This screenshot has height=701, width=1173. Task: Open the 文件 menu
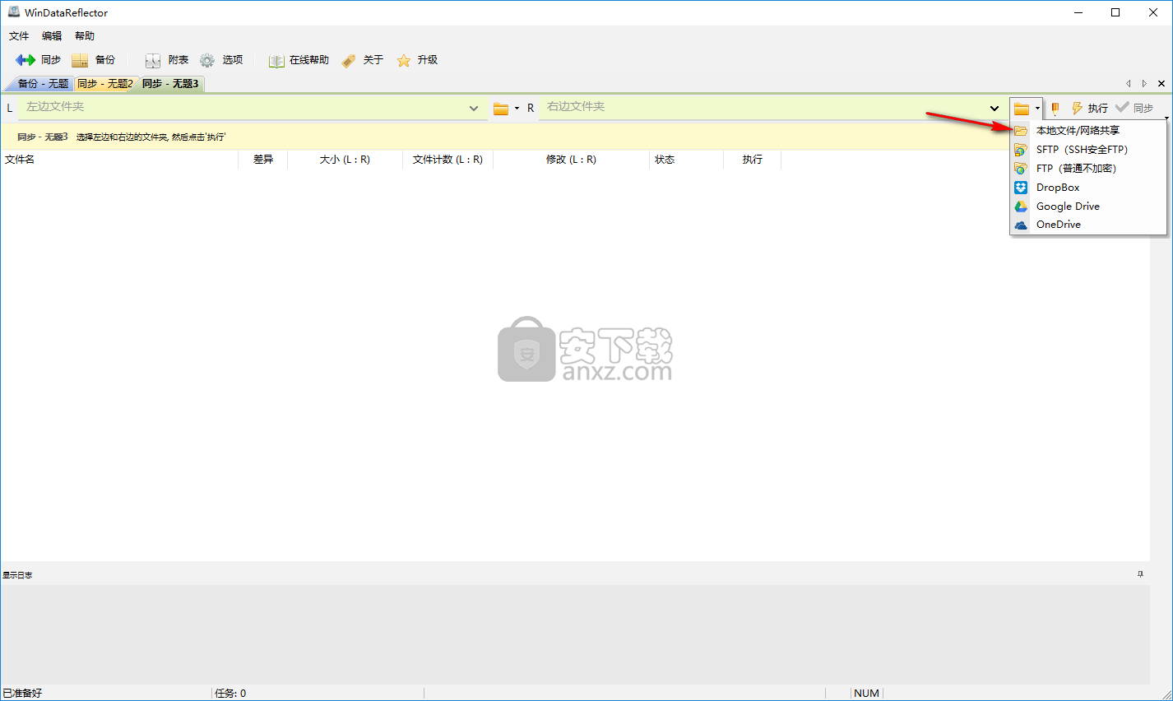(19, 36)
